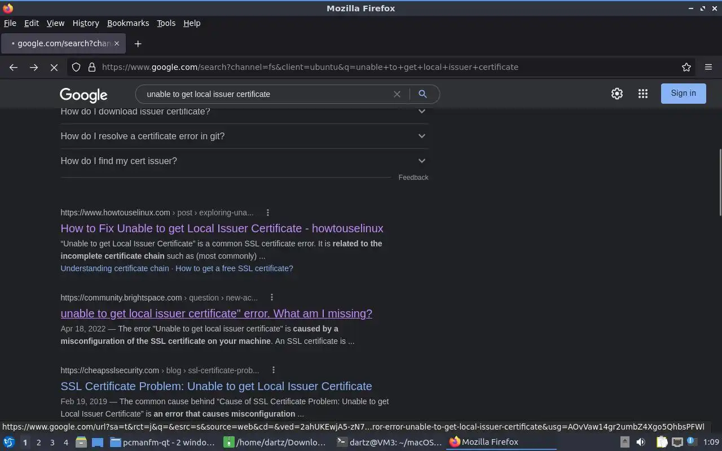The width and height of the screenshot is (722, 451).
Task: Open the tracking protection shield icon
Action: 76,67
